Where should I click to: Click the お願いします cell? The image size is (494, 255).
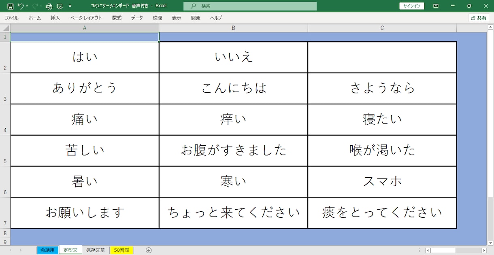tap(85, 213)
